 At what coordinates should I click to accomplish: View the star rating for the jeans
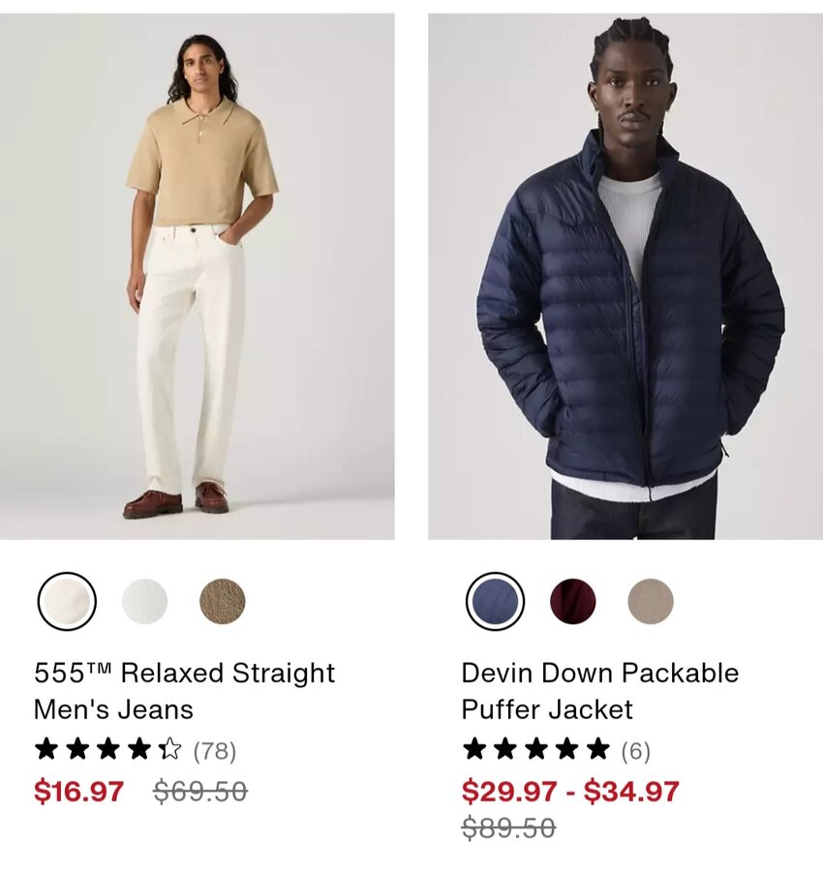point(107,749)
